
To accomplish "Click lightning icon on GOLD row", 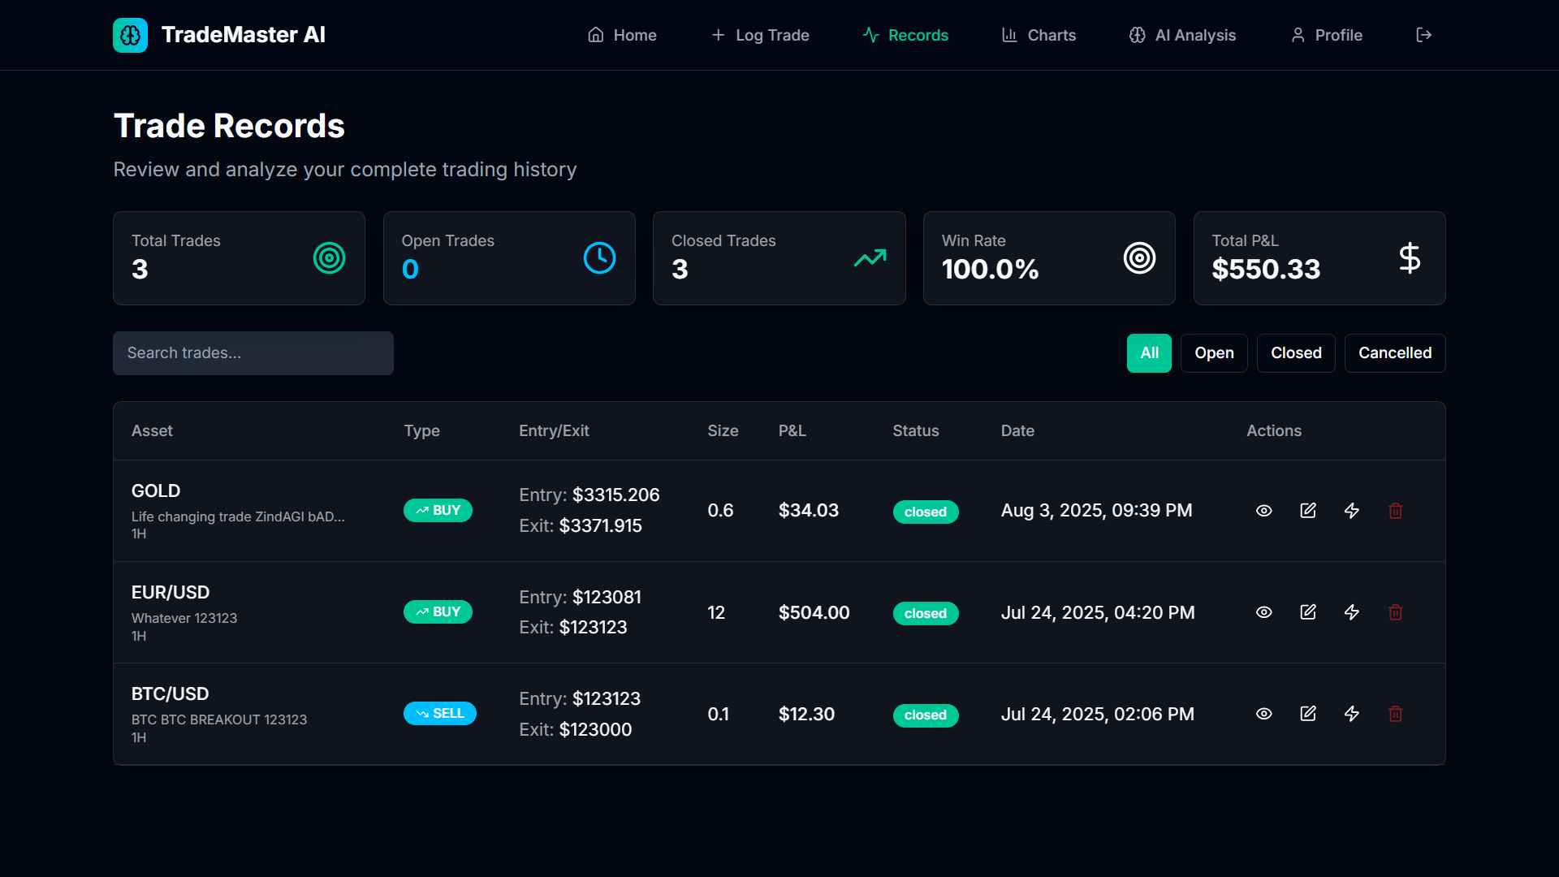I will point(1351,511).
